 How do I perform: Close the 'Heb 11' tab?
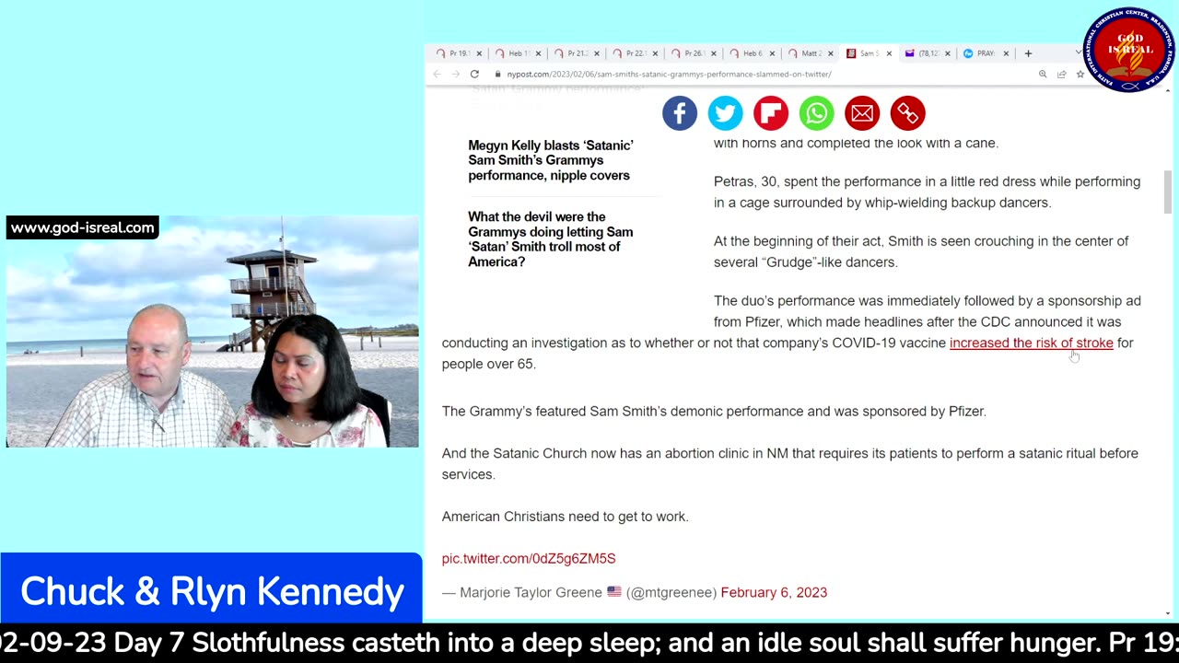coord(538,53)
